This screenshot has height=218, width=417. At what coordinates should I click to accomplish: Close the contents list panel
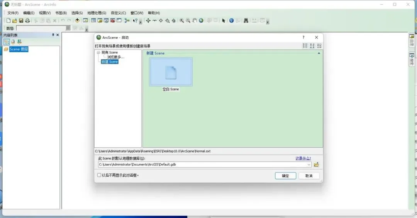(58, 35)
